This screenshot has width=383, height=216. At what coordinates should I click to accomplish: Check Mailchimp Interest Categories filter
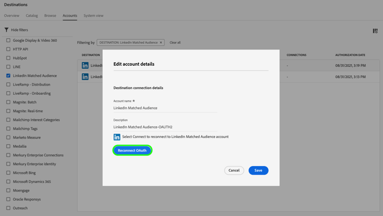pyautogui.click(x=8, y=120)
